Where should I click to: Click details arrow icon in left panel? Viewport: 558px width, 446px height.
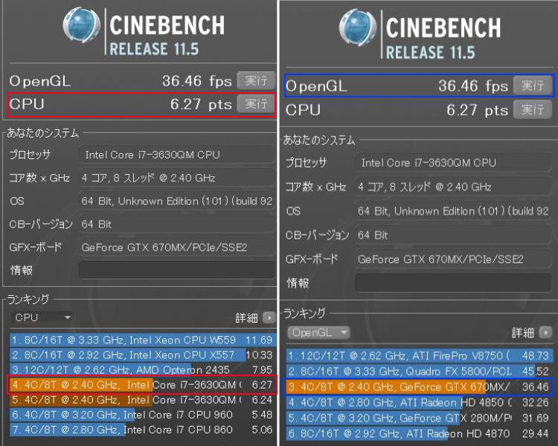click(x=269, y=317)
